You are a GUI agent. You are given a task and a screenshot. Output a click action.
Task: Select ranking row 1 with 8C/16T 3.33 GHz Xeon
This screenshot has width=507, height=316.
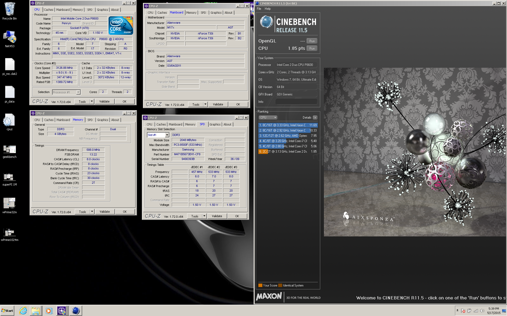point(288,125)
